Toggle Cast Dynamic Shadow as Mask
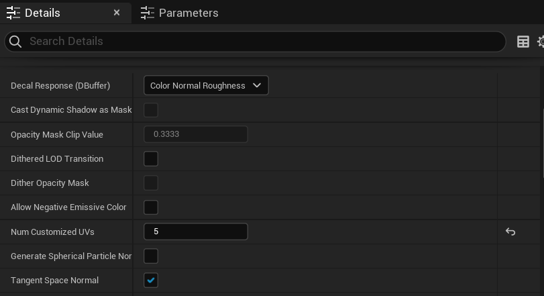The image size is (544, 296). [151, 110]
